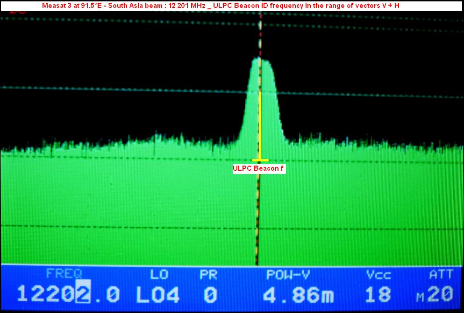This screenshot has width=464, height=313.
Task: Click the PR column label
Action: pos(208,274)
